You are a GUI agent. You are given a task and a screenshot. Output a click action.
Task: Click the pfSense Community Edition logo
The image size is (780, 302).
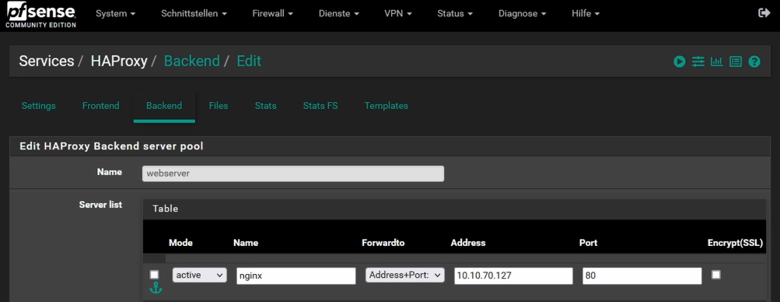[x=40, y=15]
